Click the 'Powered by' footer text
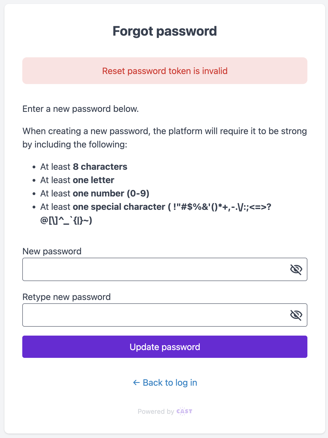This screenshot has width=328, height=438. 156,411
